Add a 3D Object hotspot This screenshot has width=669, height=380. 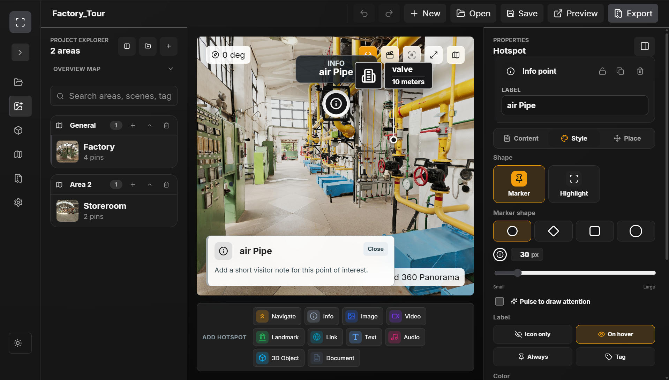point(279,358)
